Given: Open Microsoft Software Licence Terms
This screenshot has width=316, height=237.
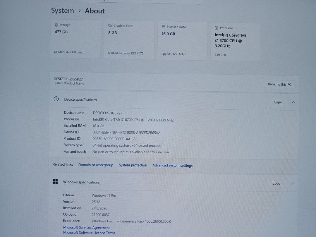Looking at the screenshot, I should coord(89,233).
